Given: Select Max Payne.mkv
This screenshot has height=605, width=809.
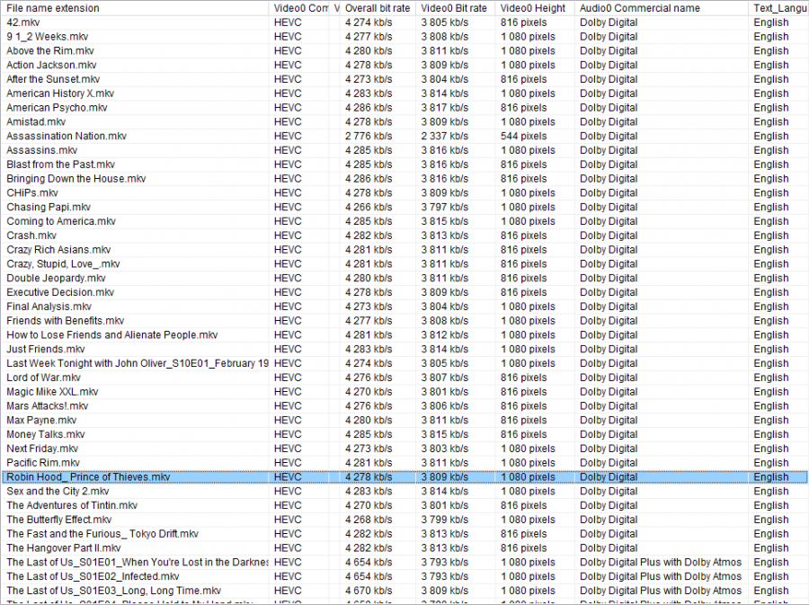Looking at the screenshot, I should [x=41, y=421].
